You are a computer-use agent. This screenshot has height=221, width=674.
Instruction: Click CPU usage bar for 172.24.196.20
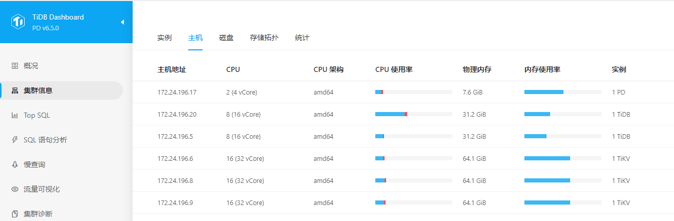(414, 114)
